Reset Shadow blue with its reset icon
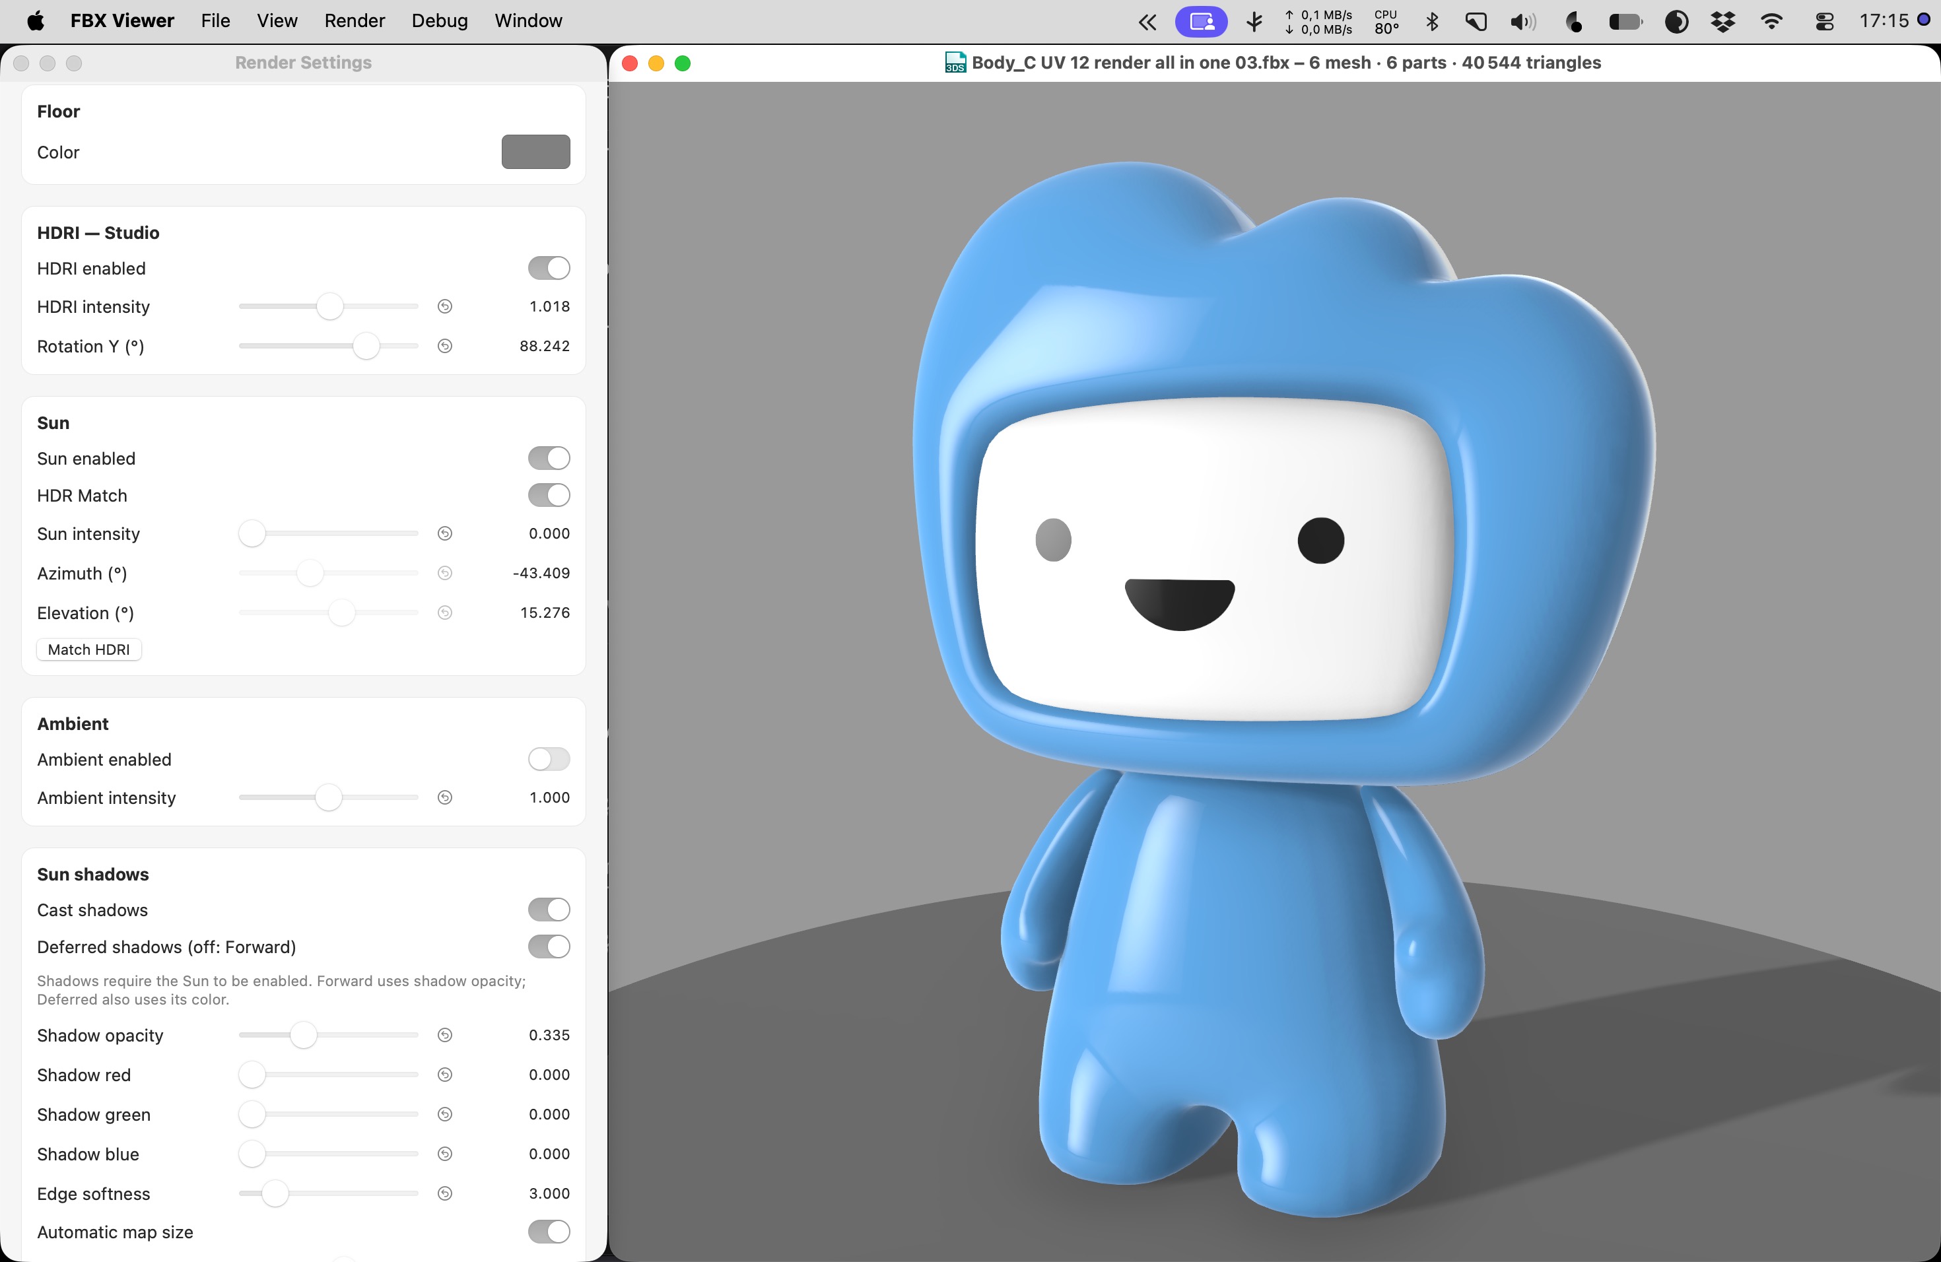Viewport: 1941px width, 1262px height. click(x=444, y=1154)
